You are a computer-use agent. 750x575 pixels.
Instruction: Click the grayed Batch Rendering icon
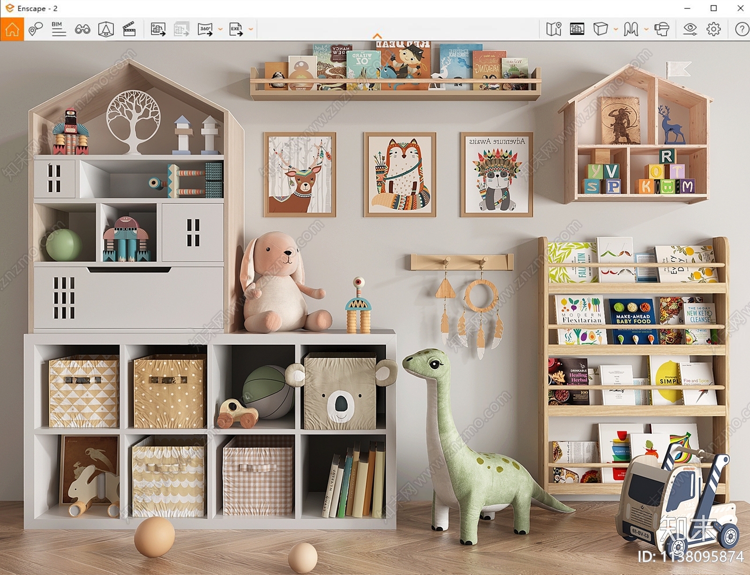(x=181, y=29)
